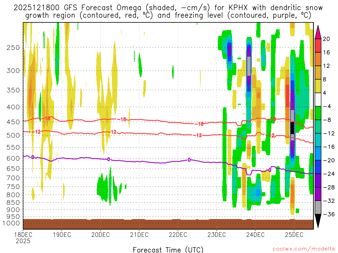Click the chart title line starting with 2025121800 GFS

pyautogui.click(x=168, y=8)
